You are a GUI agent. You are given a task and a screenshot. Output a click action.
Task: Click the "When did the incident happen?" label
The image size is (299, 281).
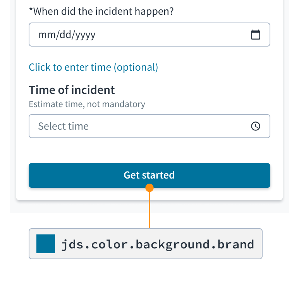tap(101, 11)
